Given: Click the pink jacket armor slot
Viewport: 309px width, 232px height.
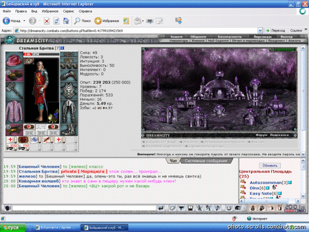Looking at the screenshot, I should click(14, 112).
